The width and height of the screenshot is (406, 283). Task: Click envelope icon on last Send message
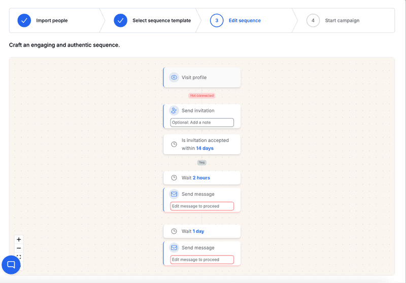pyautogui.click(x=174, y=247)
